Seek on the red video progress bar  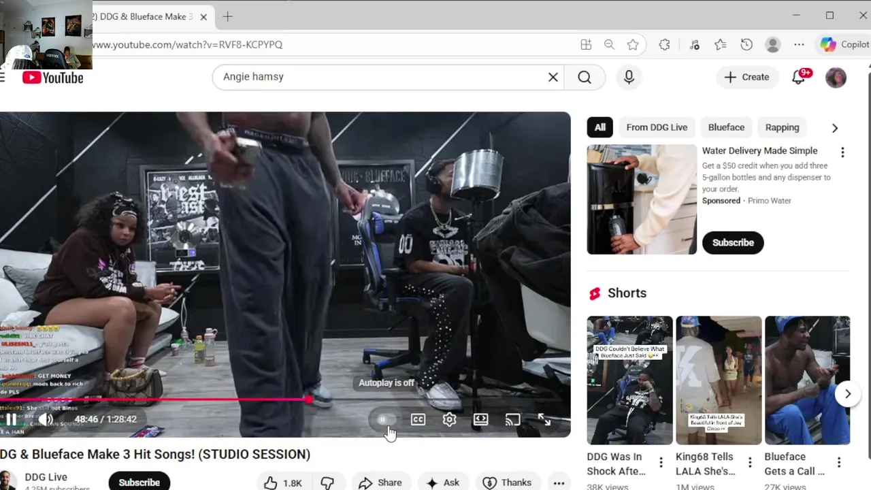pyautogui.click(x=285, y=399)
